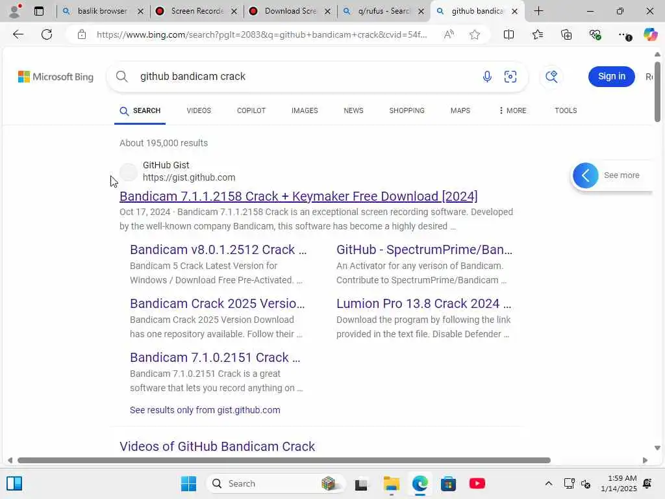Open YouTube app from the taskbar
This screenshot has height=499, width=665.
477,483
